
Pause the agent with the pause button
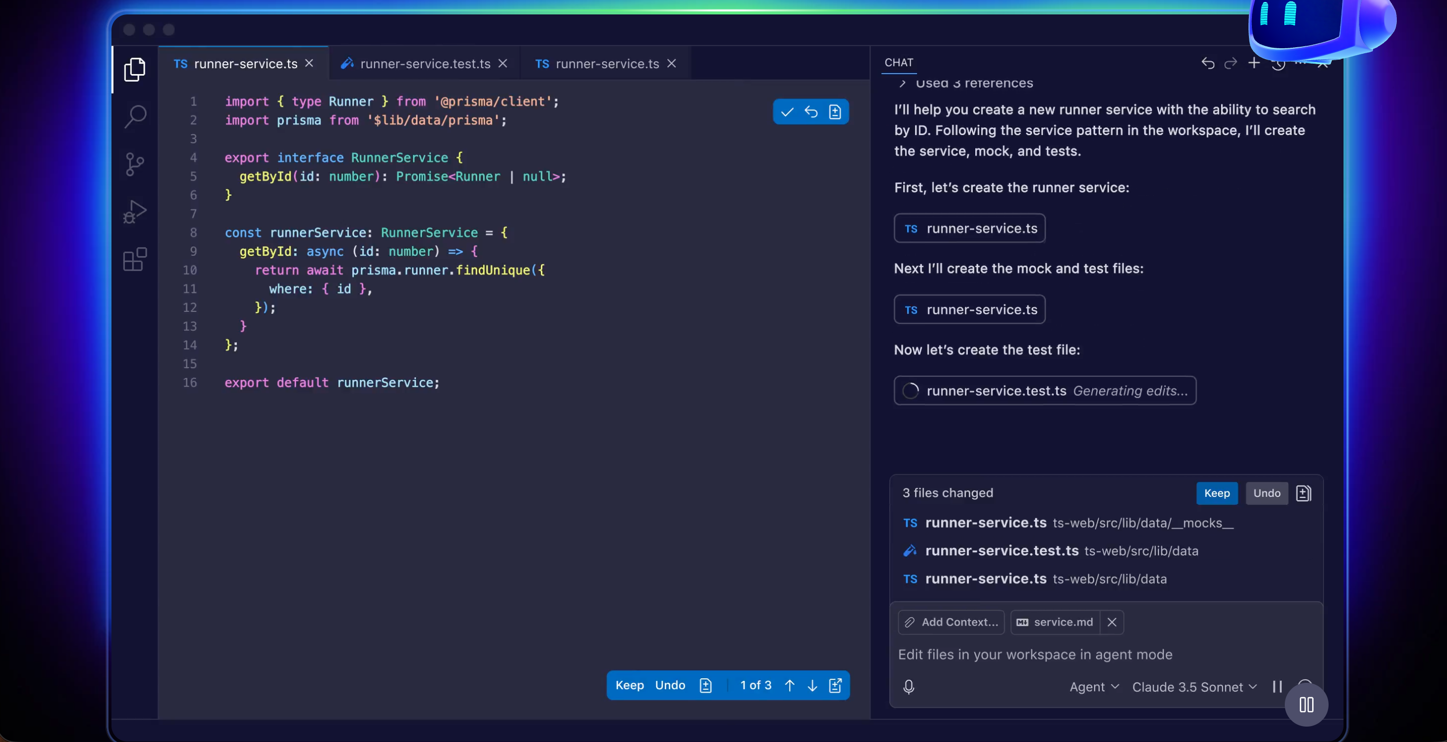1277,686
